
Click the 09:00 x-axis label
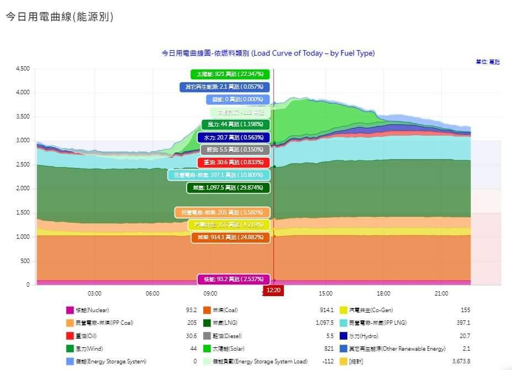210,293
